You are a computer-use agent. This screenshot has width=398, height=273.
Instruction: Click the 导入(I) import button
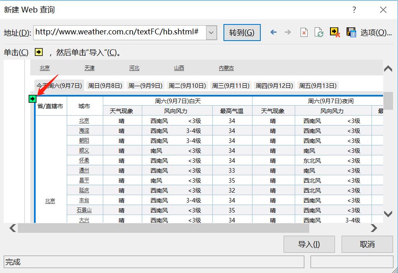point(309,244)
